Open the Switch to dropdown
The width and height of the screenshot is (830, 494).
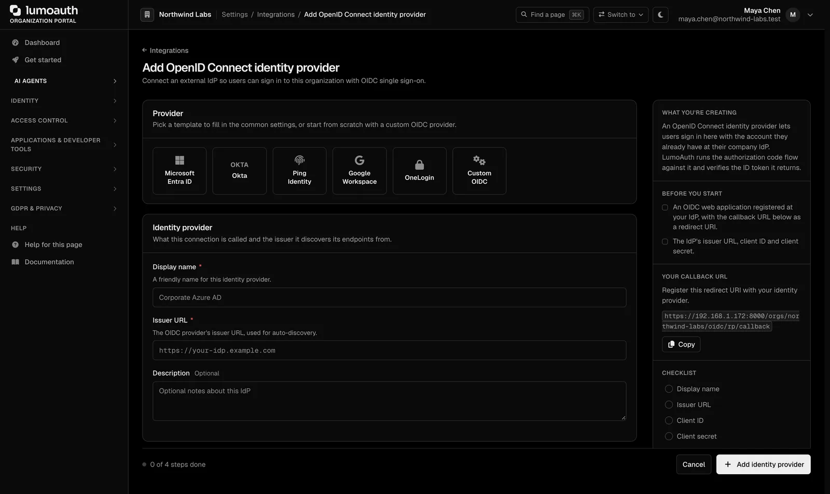[x=620, y=15]
